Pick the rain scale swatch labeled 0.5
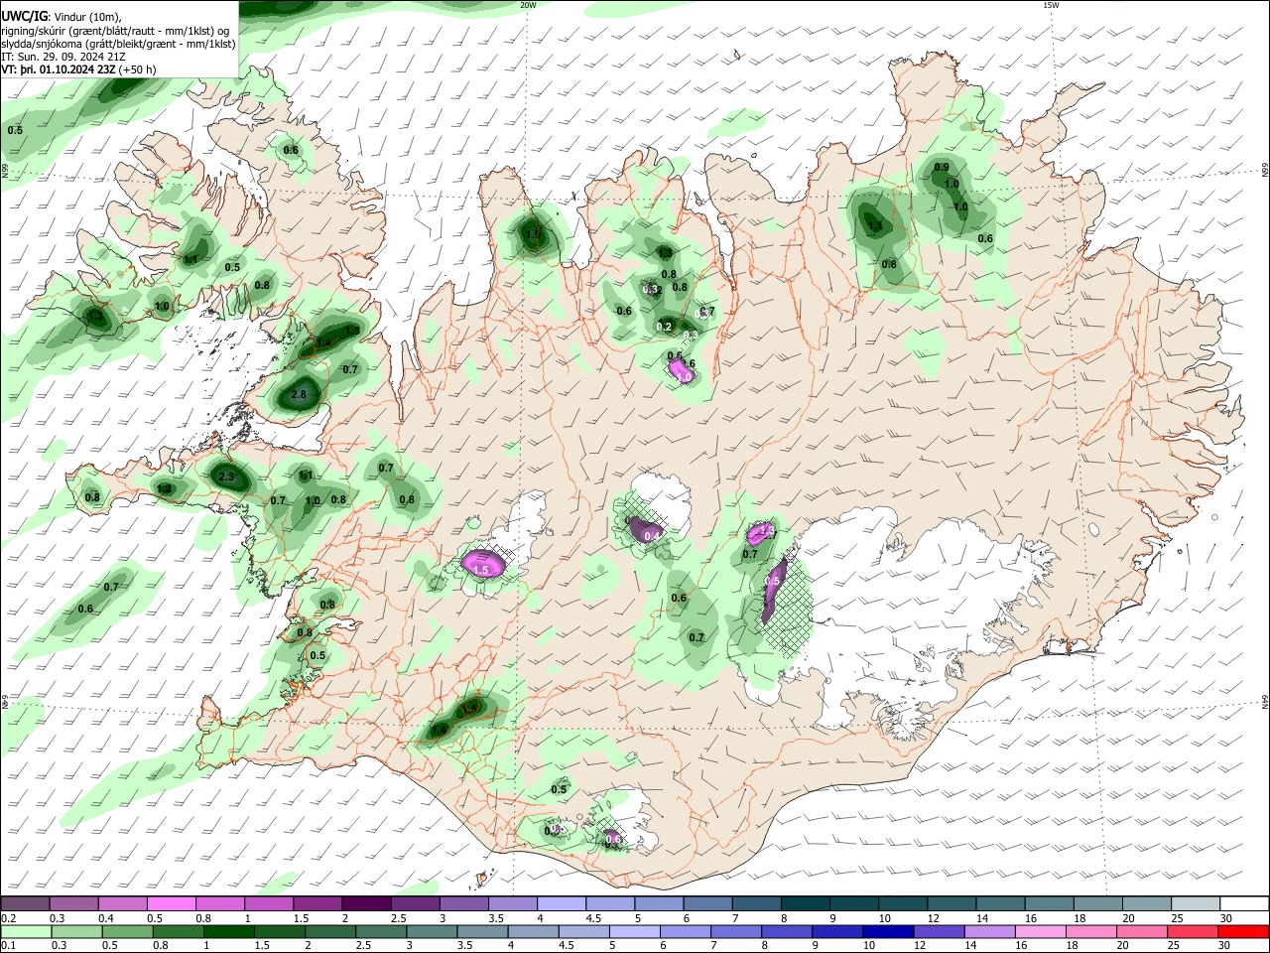This screenshot has height=953, width=1270. tap(127, 931)
